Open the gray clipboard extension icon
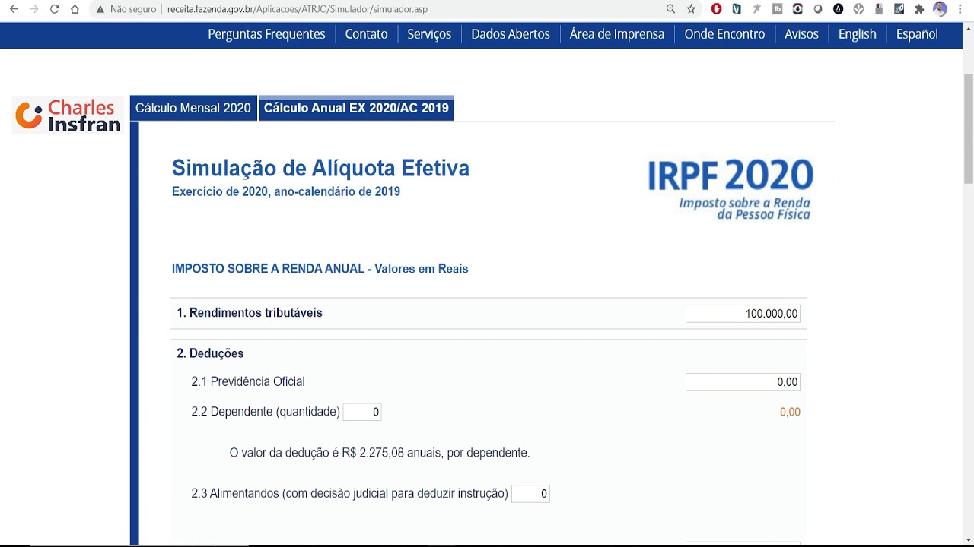Viewport: 974px width, 547px height. pyautogui.click(x=879, y=9)
